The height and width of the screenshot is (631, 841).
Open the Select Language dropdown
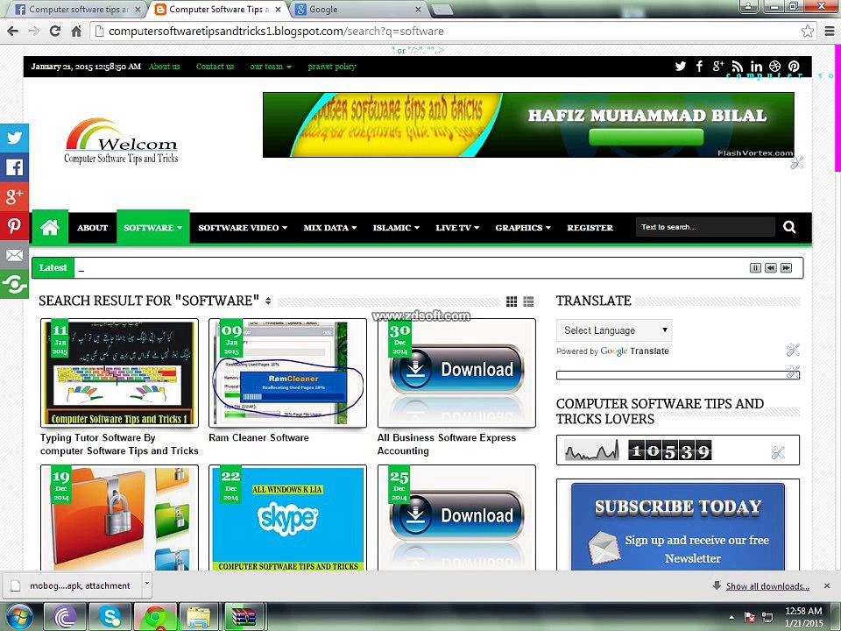point(614,330)
